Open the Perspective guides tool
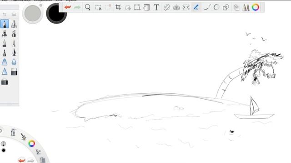This screenshot has height=163, width=291. 176,8
